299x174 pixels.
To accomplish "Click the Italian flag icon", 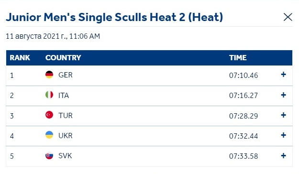I will [49, 95].
